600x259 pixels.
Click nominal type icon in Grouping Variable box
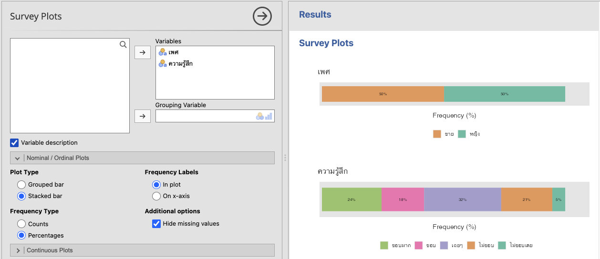[260, 116]
